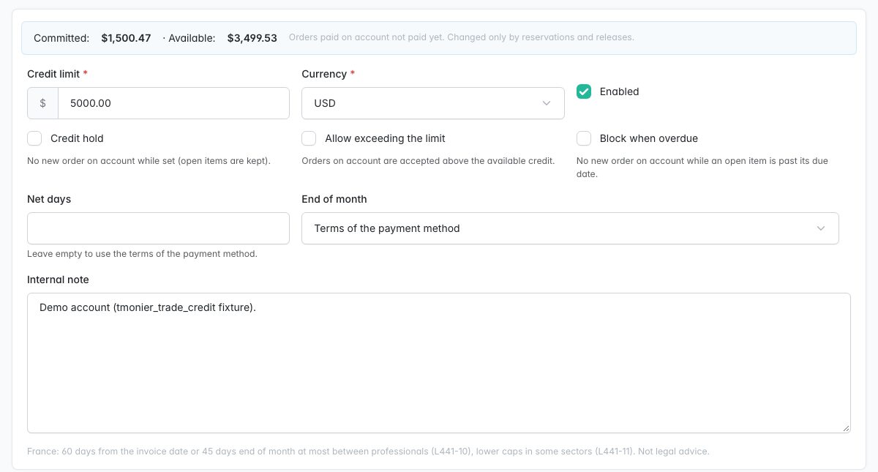Click the dollar sign prefix icon

pos(42,103)
